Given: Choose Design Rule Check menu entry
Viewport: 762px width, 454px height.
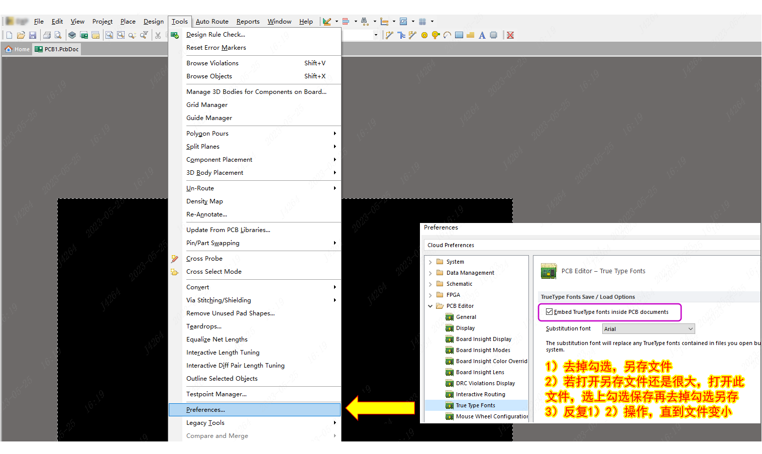Looking at the screenshot, I should click(215, 35).
